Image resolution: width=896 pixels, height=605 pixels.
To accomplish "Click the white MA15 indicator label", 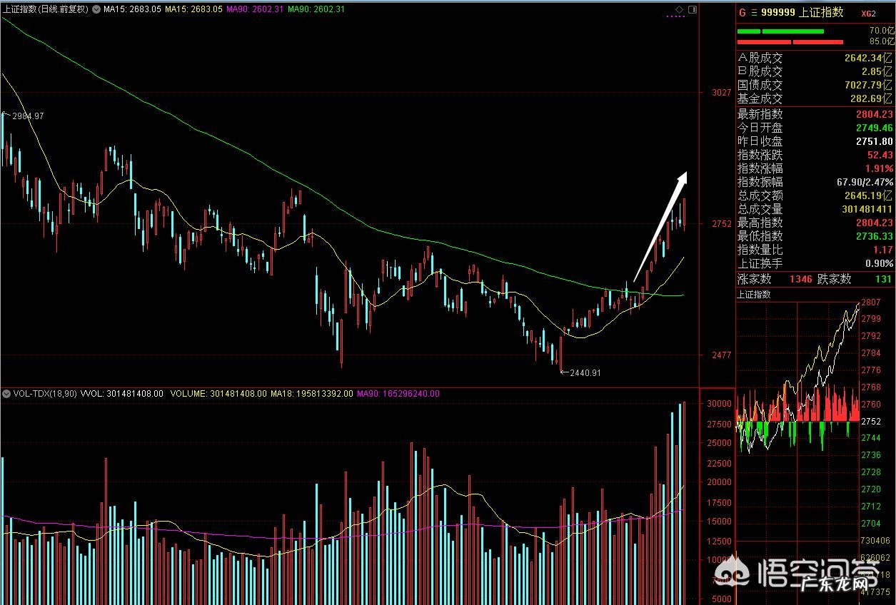I will pos(131,9).
